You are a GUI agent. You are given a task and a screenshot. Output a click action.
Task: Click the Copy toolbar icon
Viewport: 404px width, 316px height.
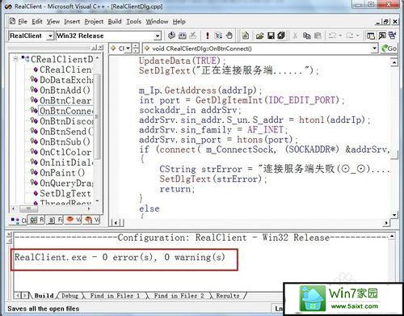306,36
